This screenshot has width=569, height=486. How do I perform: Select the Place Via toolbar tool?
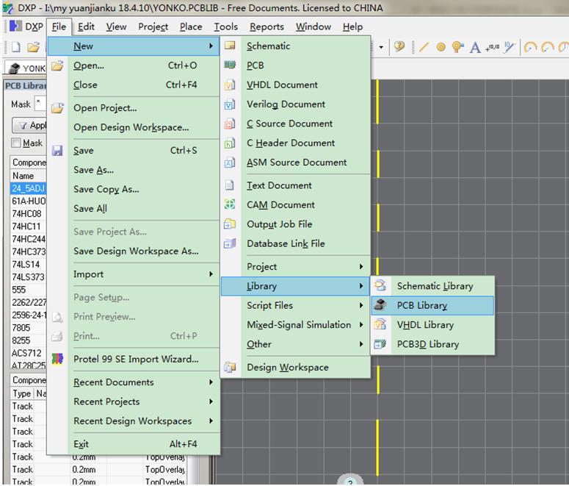[x=457, y=47]
